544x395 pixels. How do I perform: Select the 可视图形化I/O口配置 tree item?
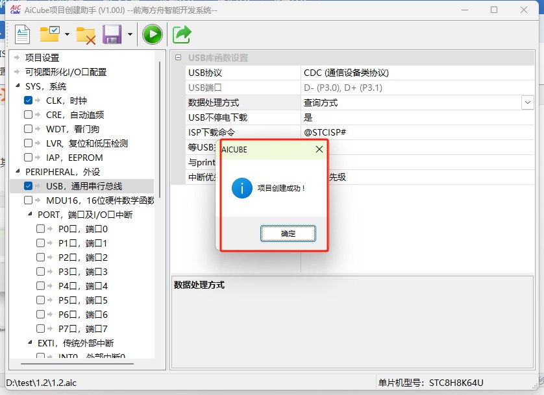tap(66, 72)
